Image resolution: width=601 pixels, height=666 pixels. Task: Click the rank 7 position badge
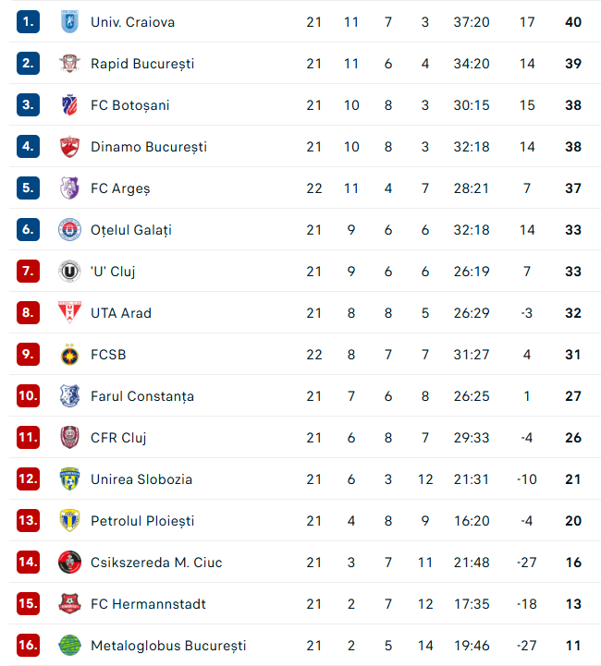29,272
